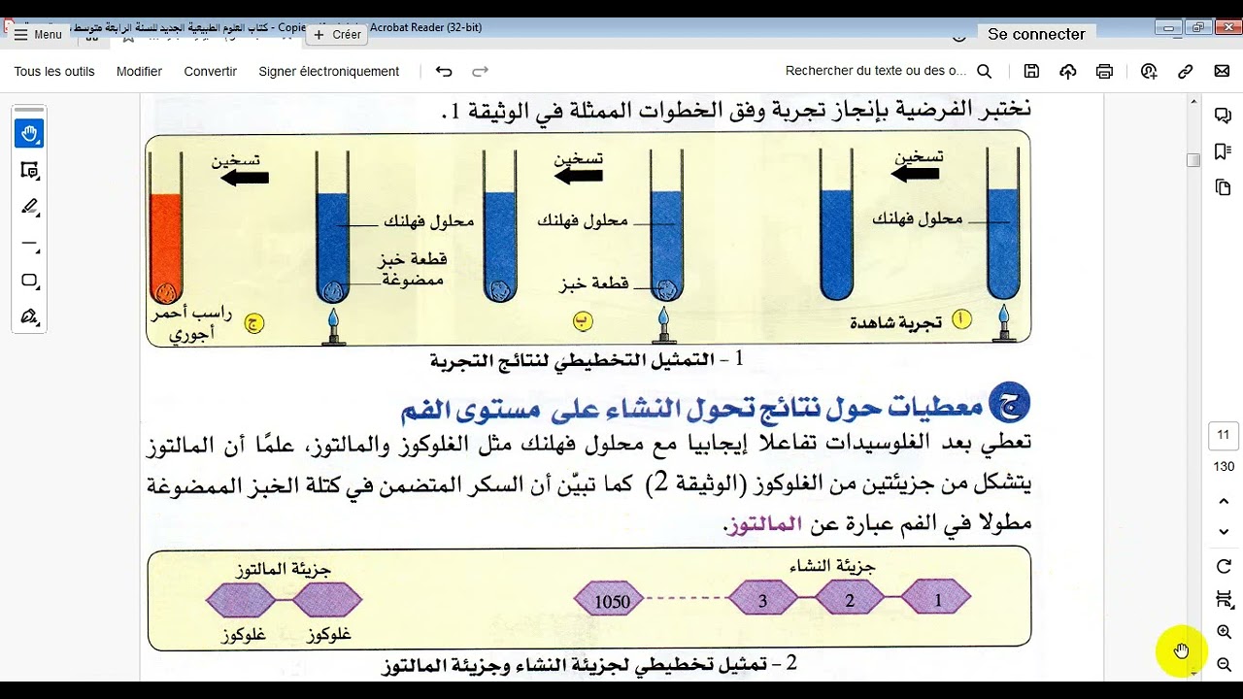Select the text selection comment tool

click(29, 171)
